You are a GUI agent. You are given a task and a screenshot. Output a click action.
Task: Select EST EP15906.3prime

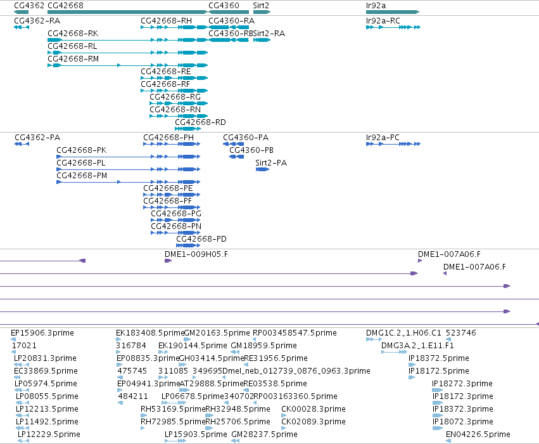point(42,333)
